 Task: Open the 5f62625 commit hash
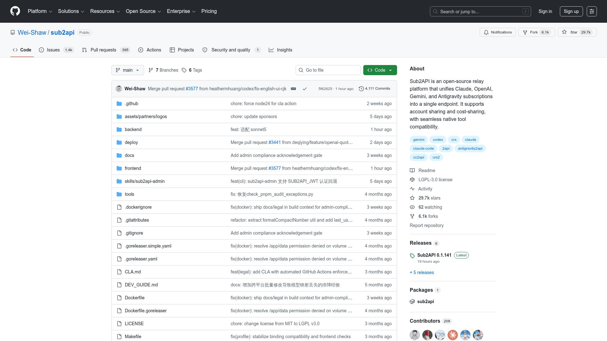[x=325, y=89]
